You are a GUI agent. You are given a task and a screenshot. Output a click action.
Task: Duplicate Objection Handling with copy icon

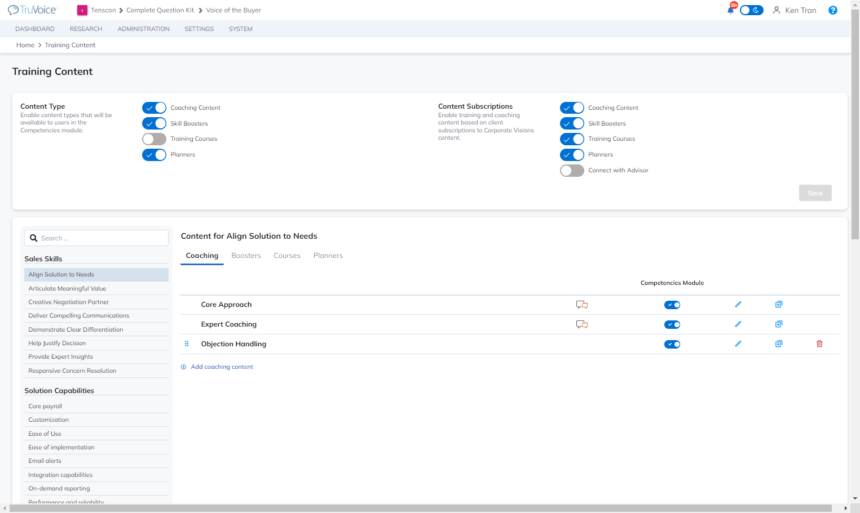point(778,344)
